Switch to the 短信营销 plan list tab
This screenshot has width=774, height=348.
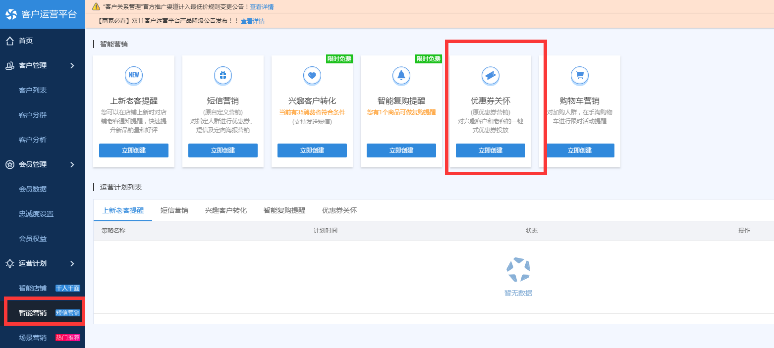coord(174,210)
